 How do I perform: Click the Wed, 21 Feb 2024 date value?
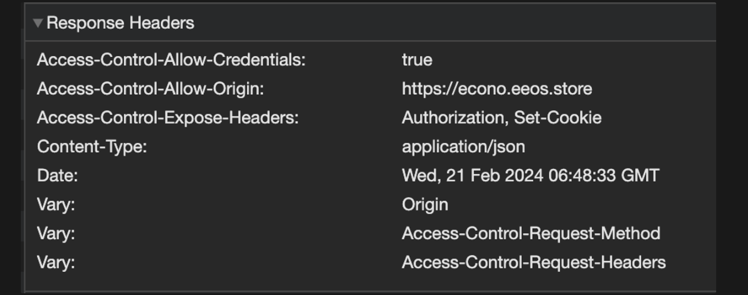click(530, 176)
